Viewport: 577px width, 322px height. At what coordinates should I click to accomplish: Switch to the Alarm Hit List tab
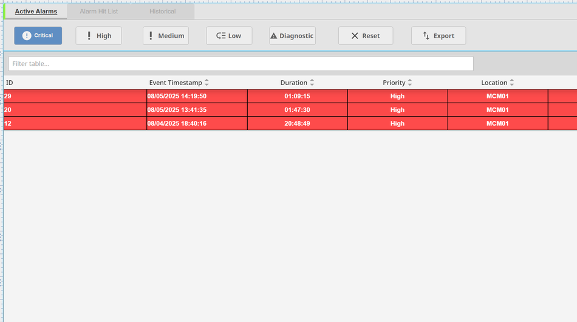click(99, 12)
